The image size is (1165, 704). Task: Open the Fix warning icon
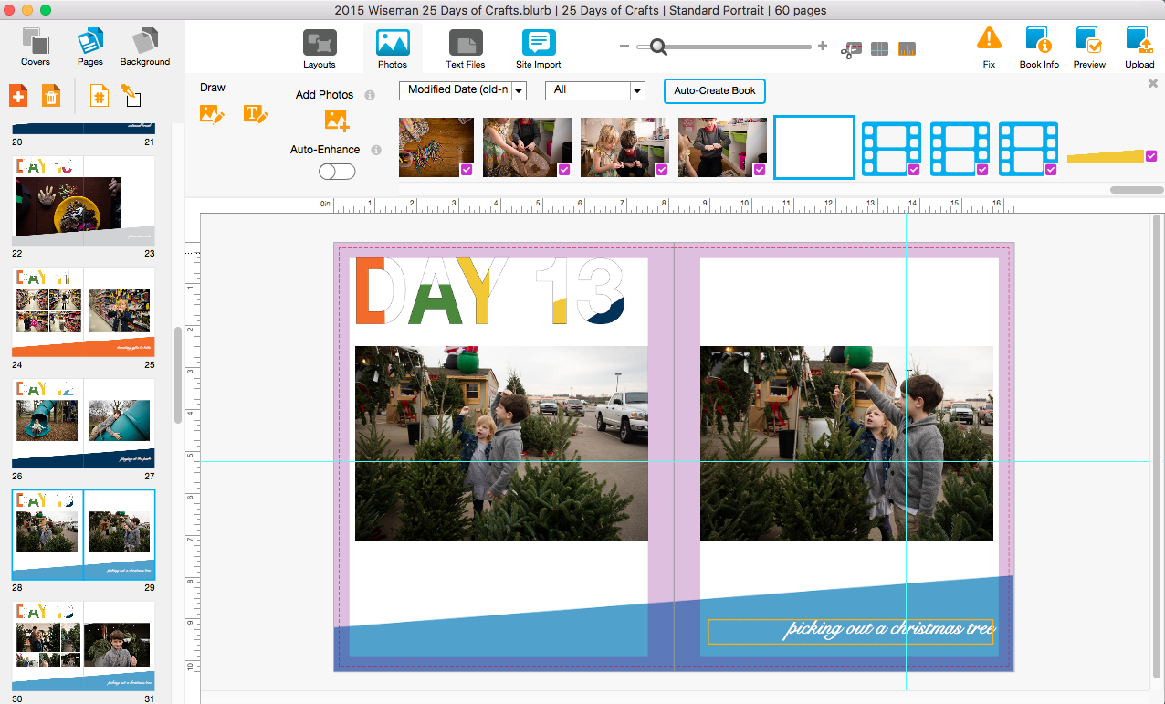click(x=989, y=40)
